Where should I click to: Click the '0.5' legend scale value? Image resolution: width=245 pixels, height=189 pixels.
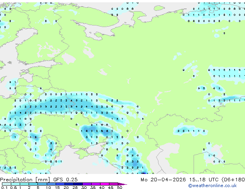(14, 187)
